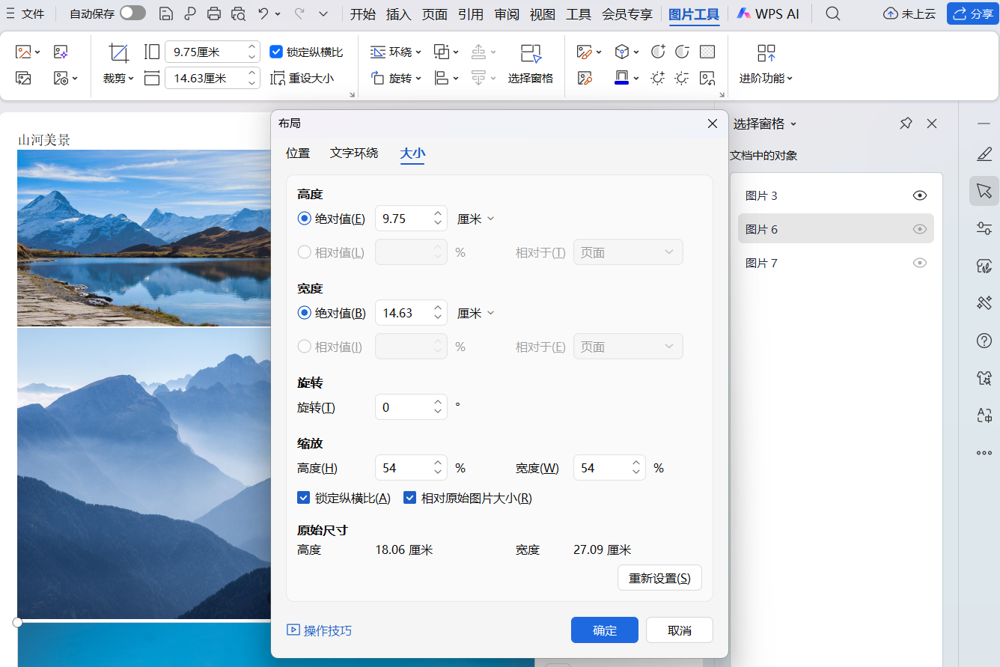
Task: Expand the 旋转 rotation dropdown
Action: (396, 77)
